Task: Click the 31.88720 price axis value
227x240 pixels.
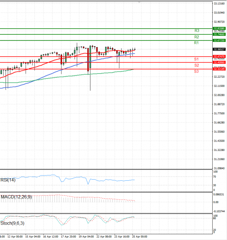Action: [219, 104]
